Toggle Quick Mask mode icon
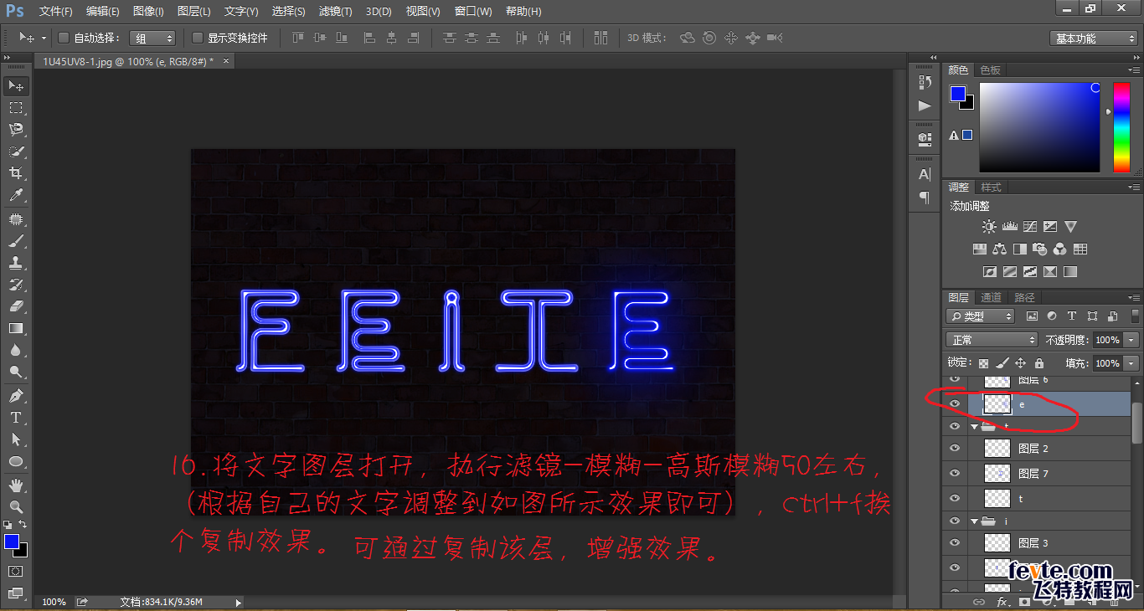The image size is (1144, 611). coord(16,571)
